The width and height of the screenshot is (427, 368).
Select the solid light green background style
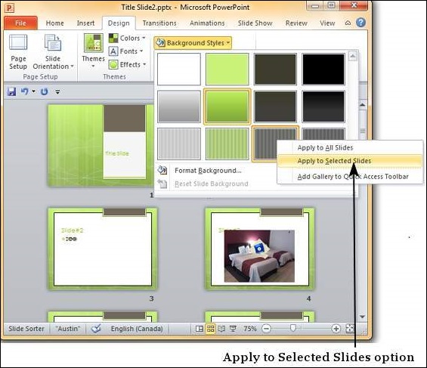[x=227, y=69]
